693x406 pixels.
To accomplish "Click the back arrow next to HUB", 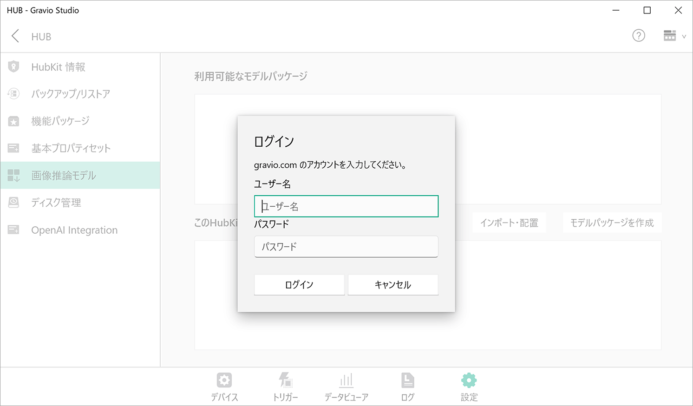I will click(x=15, y=36).
